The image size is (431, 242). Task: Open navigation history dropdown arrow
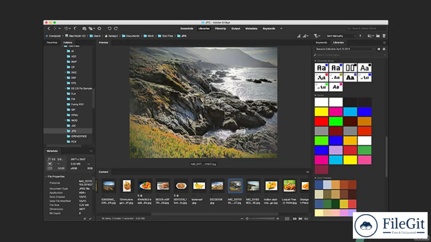[x=60, y=29]
